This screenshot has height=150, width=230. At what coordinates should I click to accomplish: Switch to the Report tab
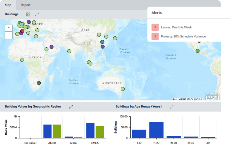click(x=26, y=5)
